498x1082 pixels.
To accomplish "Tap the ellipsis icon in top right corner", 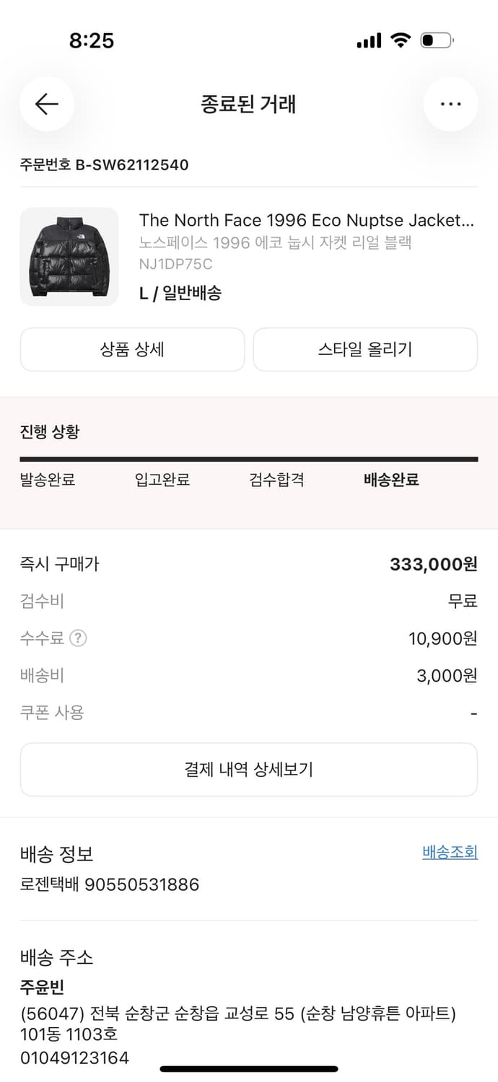I will [450, 104].
